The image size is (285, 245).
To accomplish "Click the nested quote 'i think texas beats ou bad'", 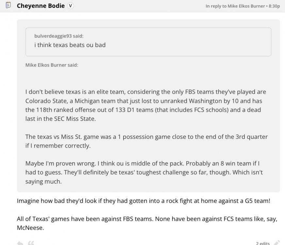I will click(70, 45).
